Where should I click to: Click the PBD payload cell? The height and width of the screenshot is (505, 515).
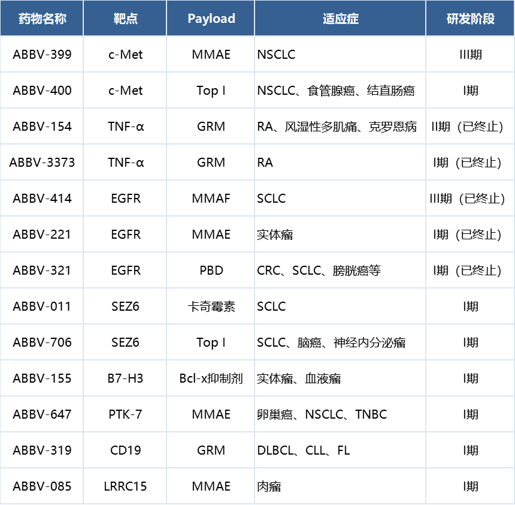click(x=211, y=270)
